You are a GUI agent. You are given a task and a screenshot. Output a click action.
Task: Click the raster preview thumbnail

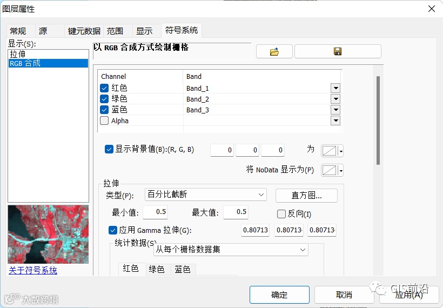(48, 235)
